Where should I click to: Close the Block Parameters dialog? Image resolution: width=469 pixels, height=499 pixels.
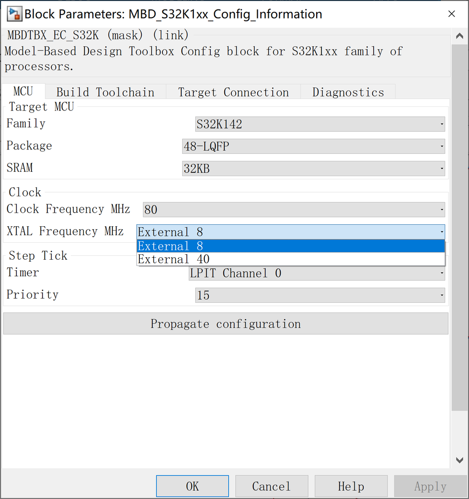point(452,13)
